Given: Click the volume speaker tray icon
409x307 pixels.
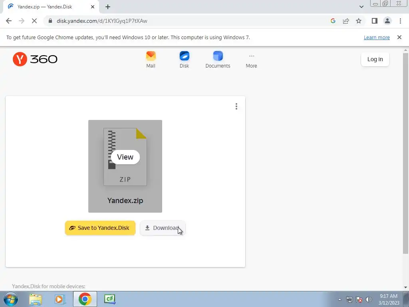Looking at the screenshot, I should [369, 299].
